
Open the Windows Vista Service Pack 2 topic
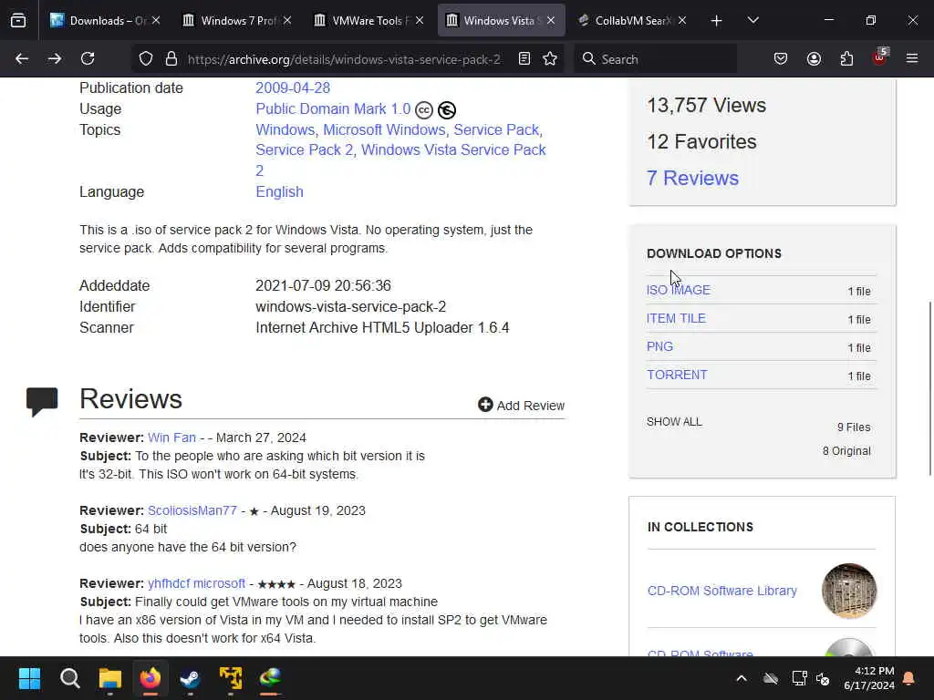(x=401, y=160)
